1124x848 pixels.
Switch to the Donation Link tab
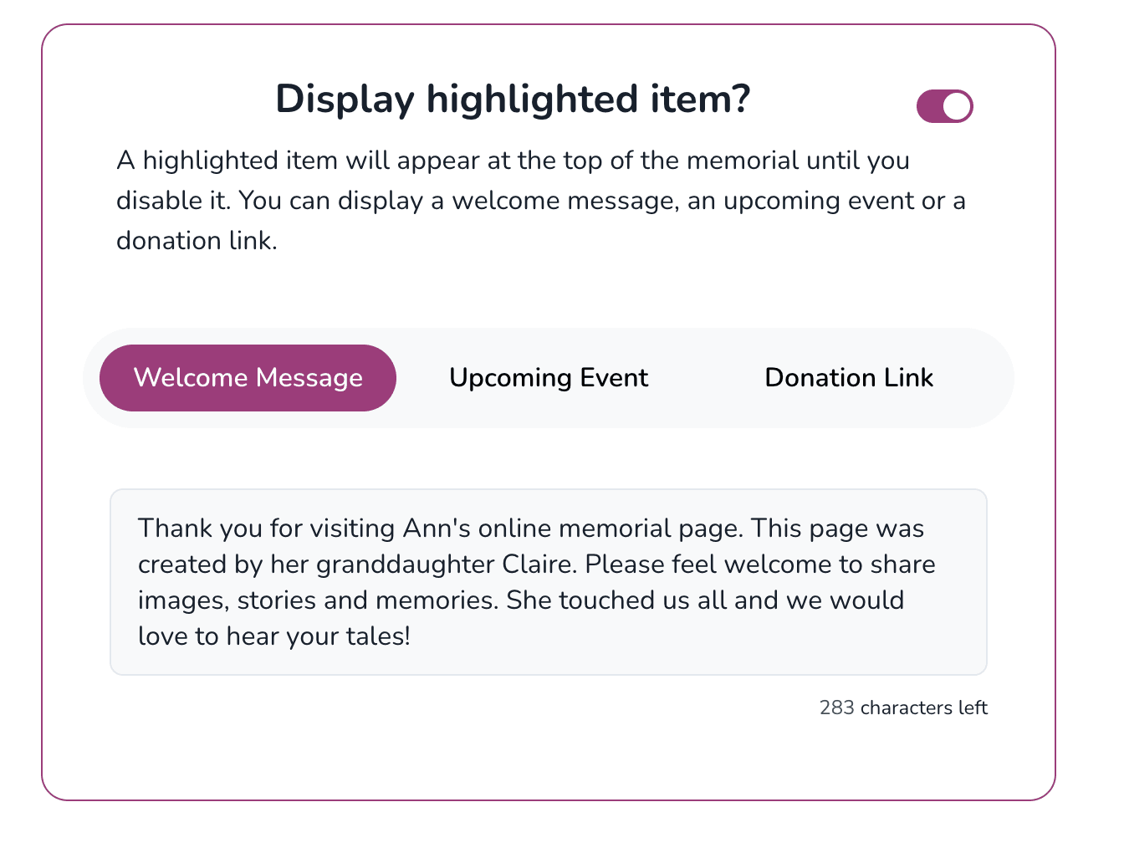[x=849, y=377]
